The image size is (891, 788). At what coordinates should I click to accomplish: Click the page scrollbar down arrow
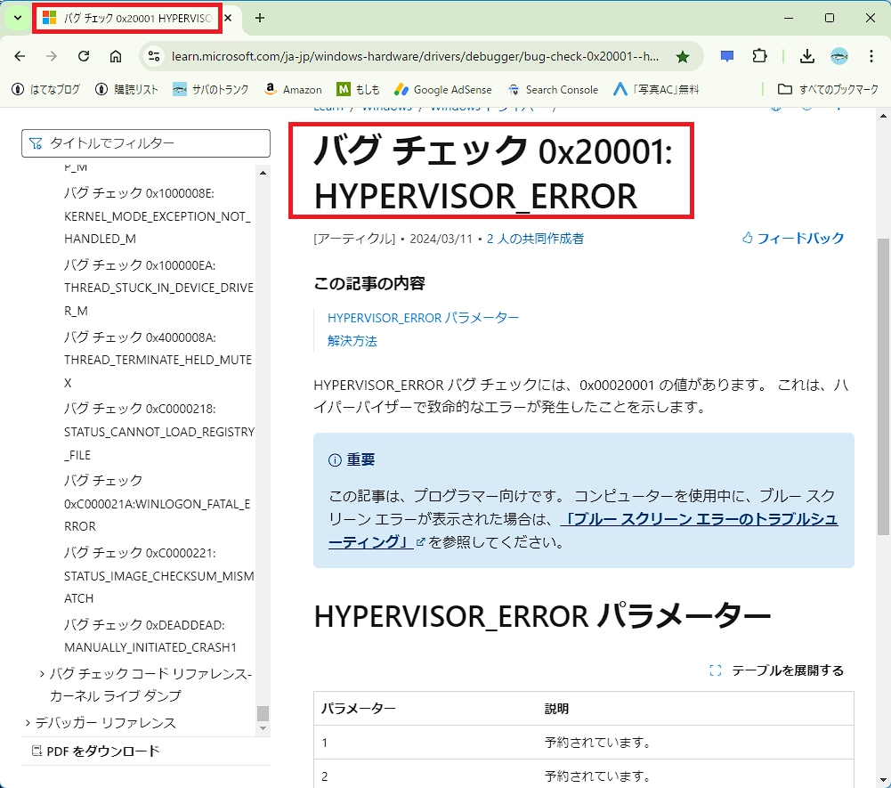pyautogui.click(x=883, y=780)
